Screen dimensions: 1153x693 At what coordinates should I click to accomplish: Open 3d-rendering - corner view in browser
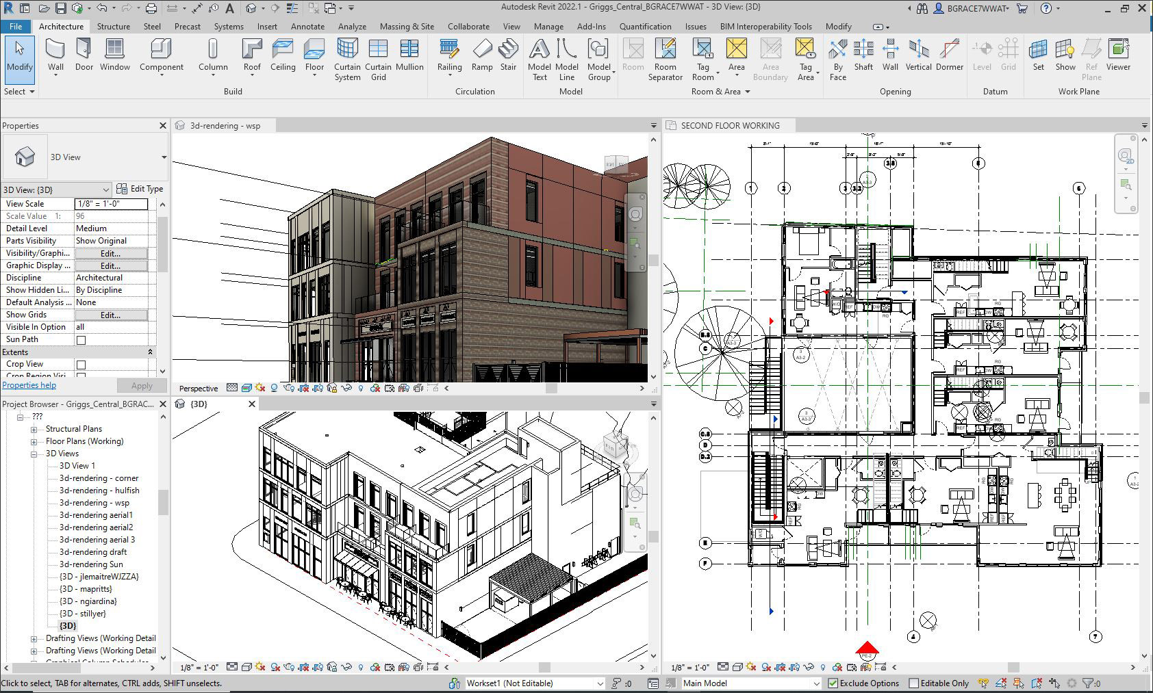tap(99, 478)
